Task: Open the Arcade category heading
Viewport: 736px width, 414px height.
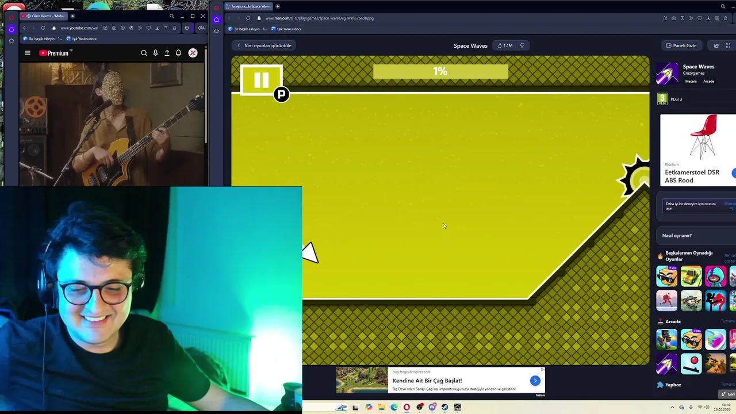Action: [x=673, y=321]
